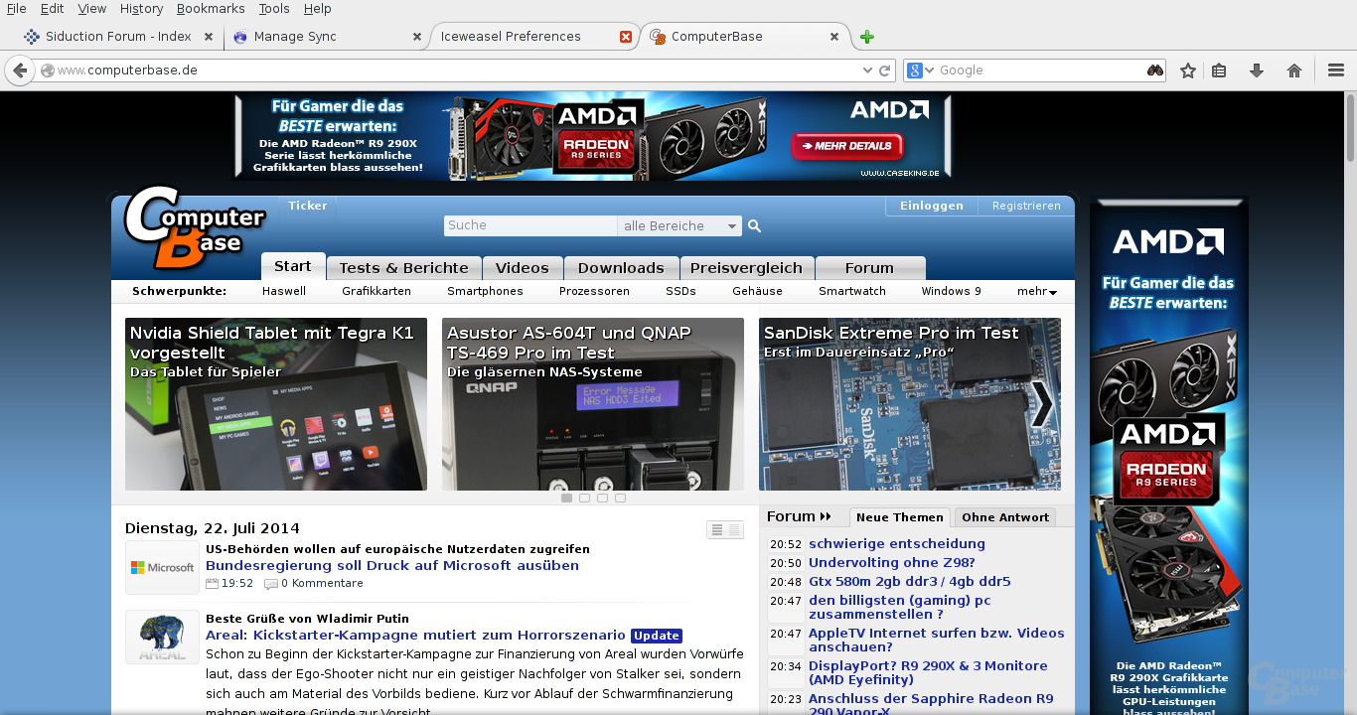Image resolution: width=1357 pixels, height=715 pixels.
Task: Open the Videos site tab
Action: (x=523, y=268)
